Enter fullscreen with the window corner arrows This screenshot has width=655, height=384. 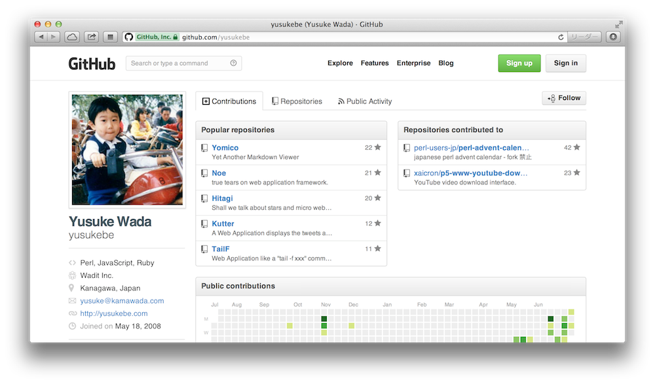pyautogui.click(x=619, y=24)
